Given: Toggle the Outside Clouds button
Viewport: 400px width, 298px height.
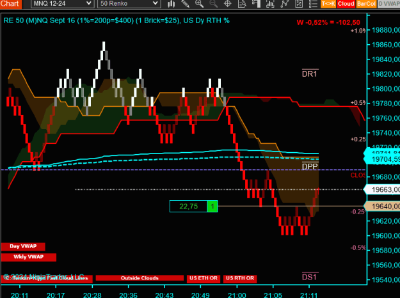Looking at the screenshot, I should click(x=140, y=278).
